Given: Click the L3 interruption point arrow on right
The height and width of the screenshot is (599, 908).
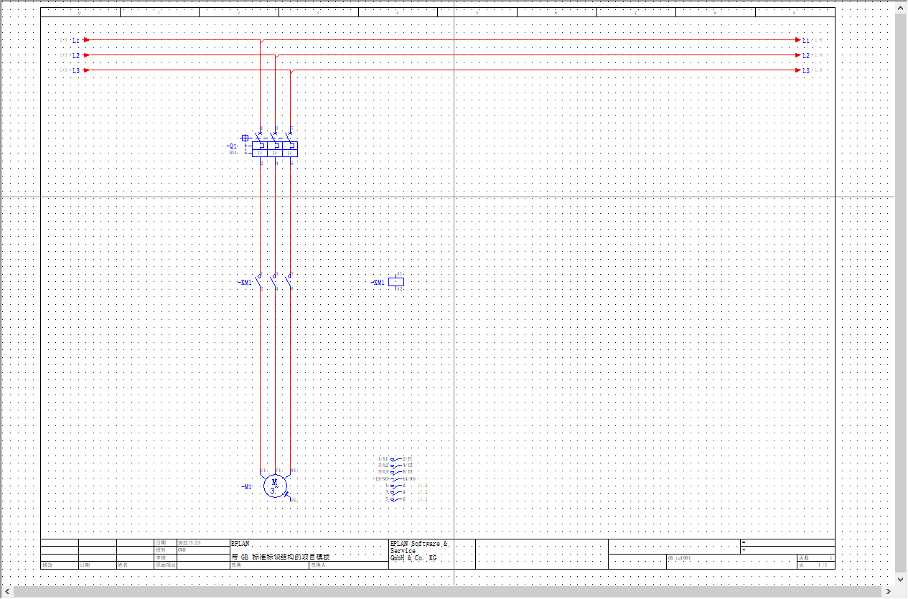Looking at the screenshot, I should [x=797, y=70].
